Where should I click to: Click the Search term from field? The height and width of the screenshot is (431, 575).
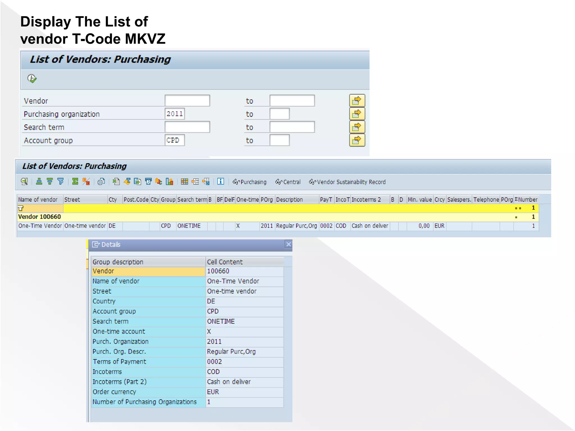(x=187, y=127)
